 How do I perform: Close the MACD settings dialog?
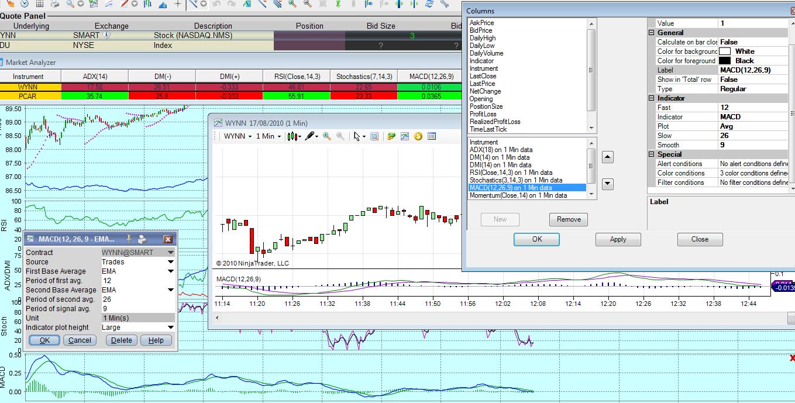[x=168, y=239]
